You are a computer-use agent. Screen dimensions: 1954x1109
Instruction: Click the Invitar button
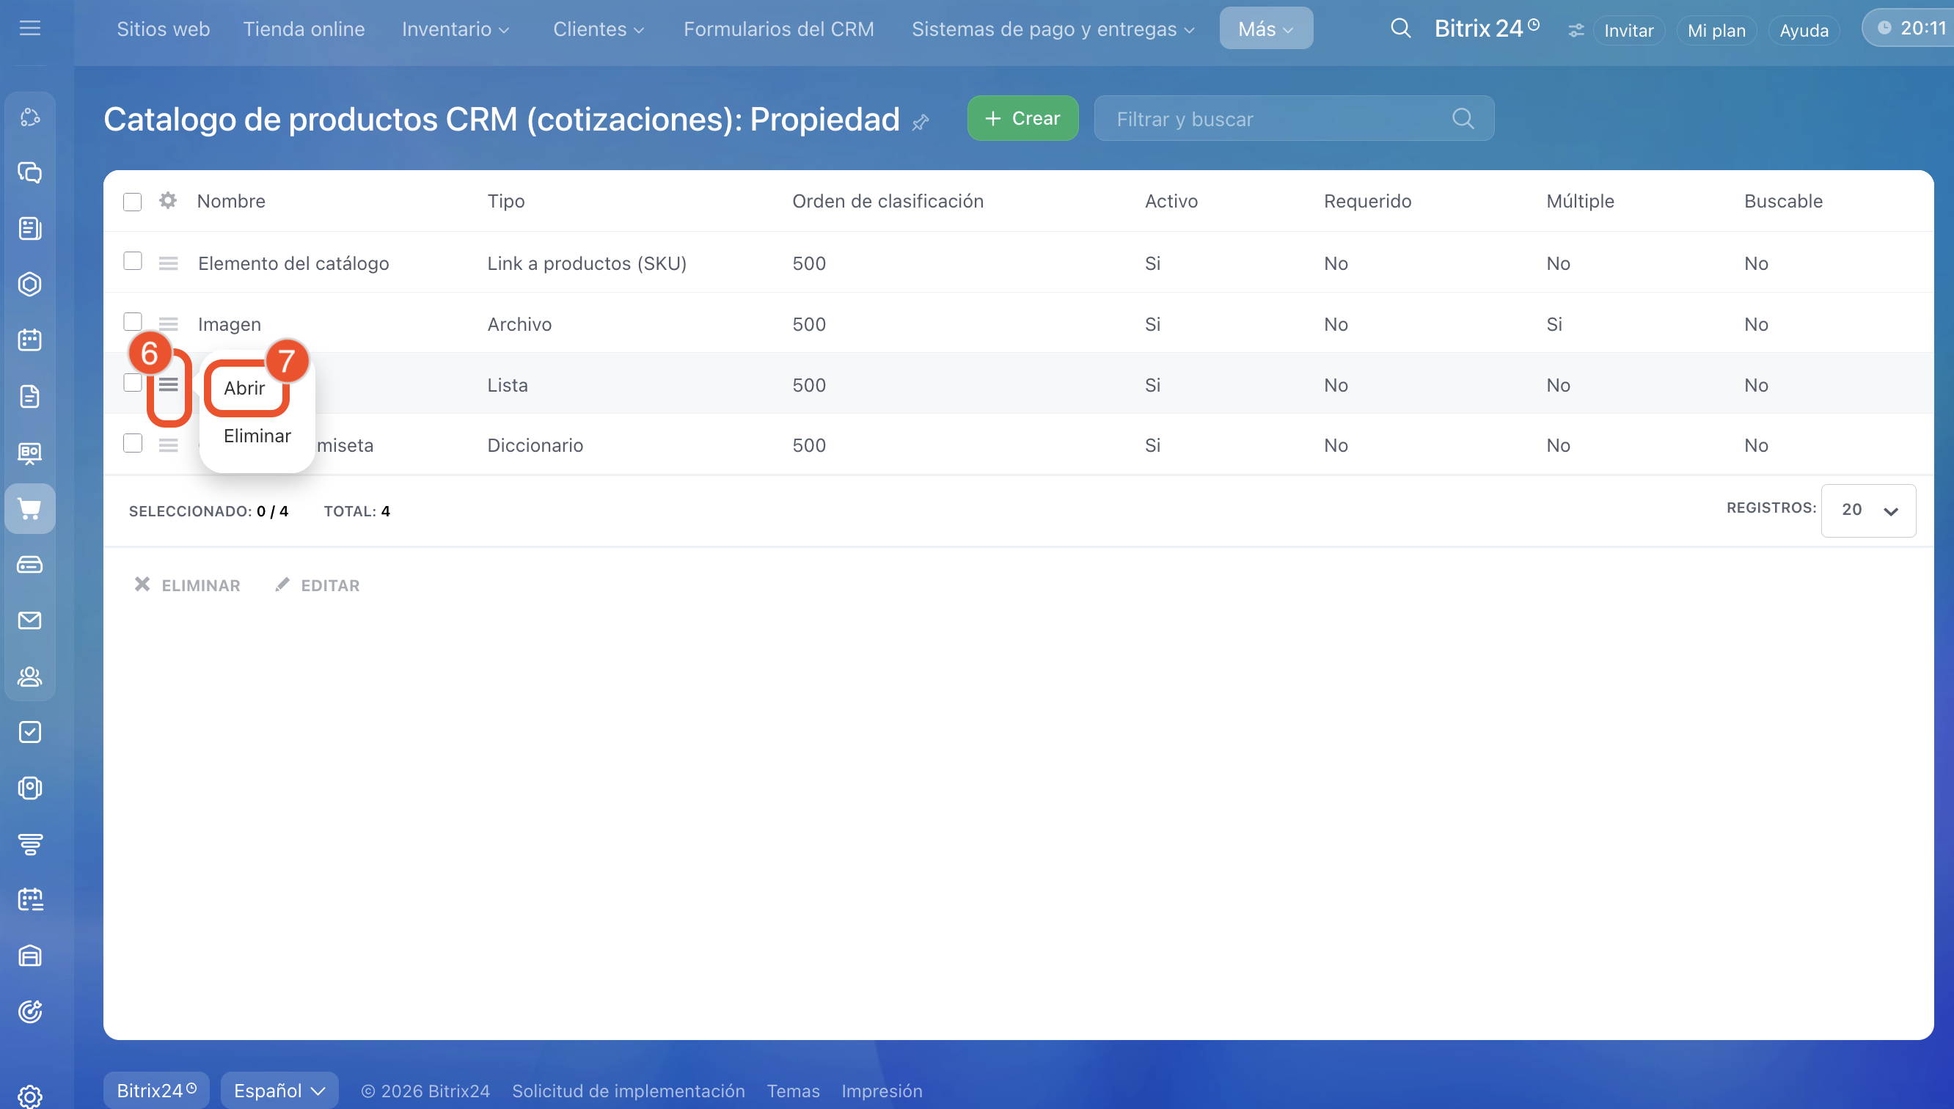click(x=1628, y=31)
